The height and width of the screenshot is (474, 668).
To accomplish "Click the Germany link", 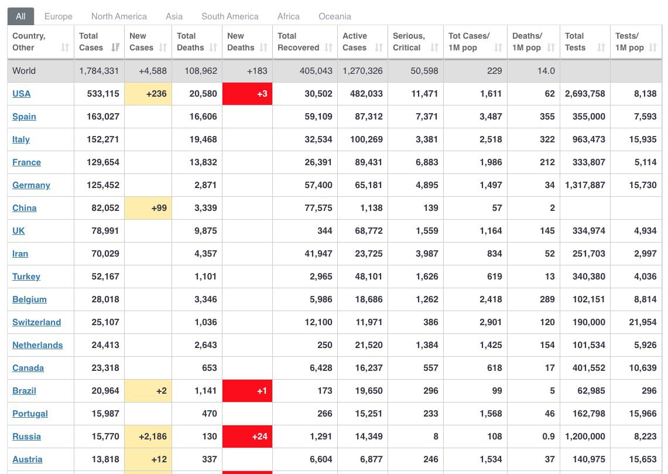I will coord(31,185).
